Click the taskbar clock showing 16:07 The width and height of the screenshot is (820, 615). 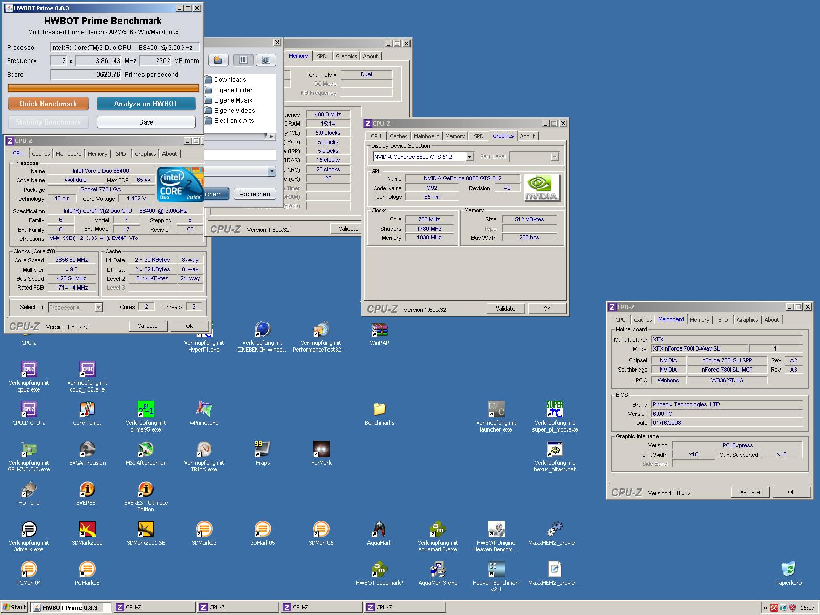[807, 608]
